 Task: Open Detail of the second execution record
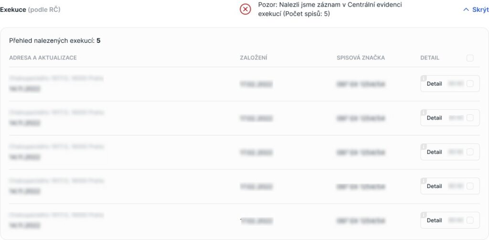coord(435,118)
